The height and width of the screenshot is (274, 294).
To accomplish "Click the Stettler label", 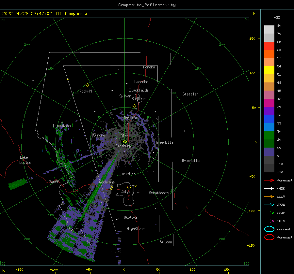I will (190, 94).
